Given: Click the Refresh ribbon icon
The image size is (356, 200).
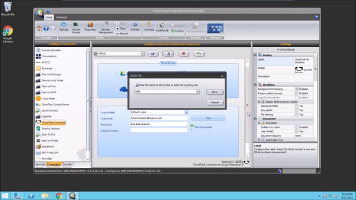Looking at the screenshot, I should coord(135,27).
